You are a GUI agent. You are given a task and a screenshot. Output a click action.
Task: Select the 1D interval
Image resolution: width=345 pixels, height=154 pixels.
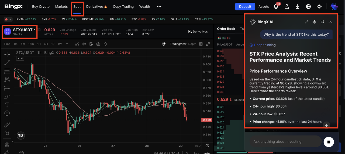click(53, 44)
